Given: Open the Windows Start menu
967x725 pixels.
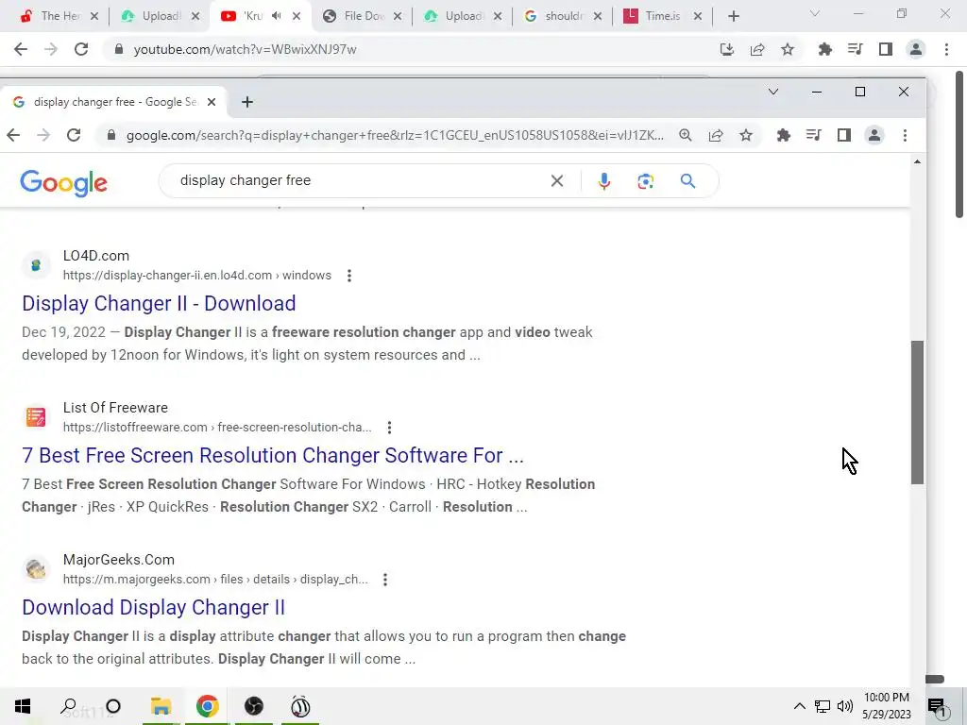Looking at the screenshot, I should [23, 706].
